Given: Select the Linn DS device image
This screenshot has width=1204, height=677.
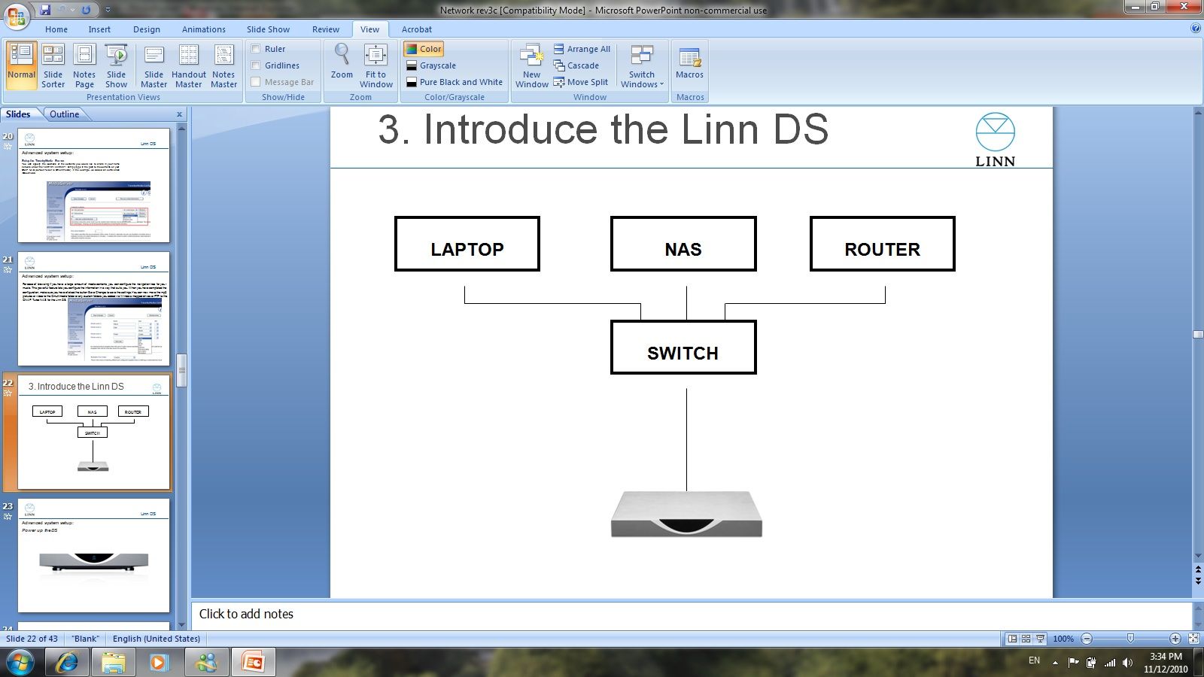Looking at the screenshot, I should click(x=686, y=514).
